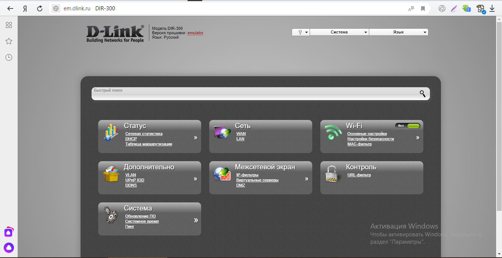The image size is (502, 258).
Task: Open favorites star in sidebar
Action: pos(9,41)
